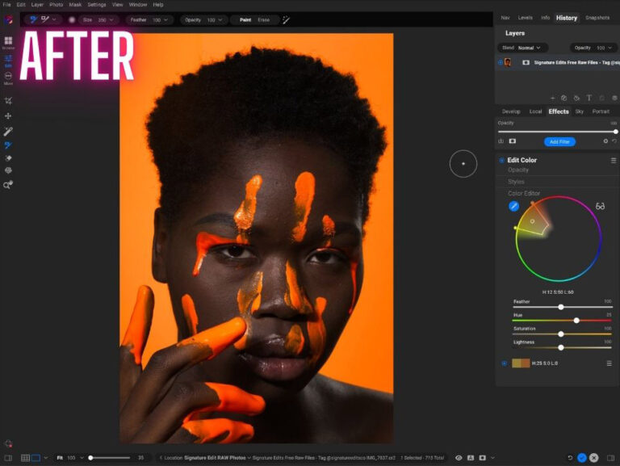This screenshot has width=620, height=466.
Task: Select the Retouch eraser tool
Action: point(8,158)
